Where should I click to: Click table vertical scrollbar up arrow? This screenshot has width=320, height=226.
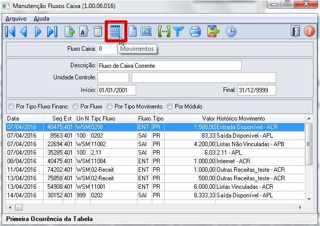click(309, 119)
